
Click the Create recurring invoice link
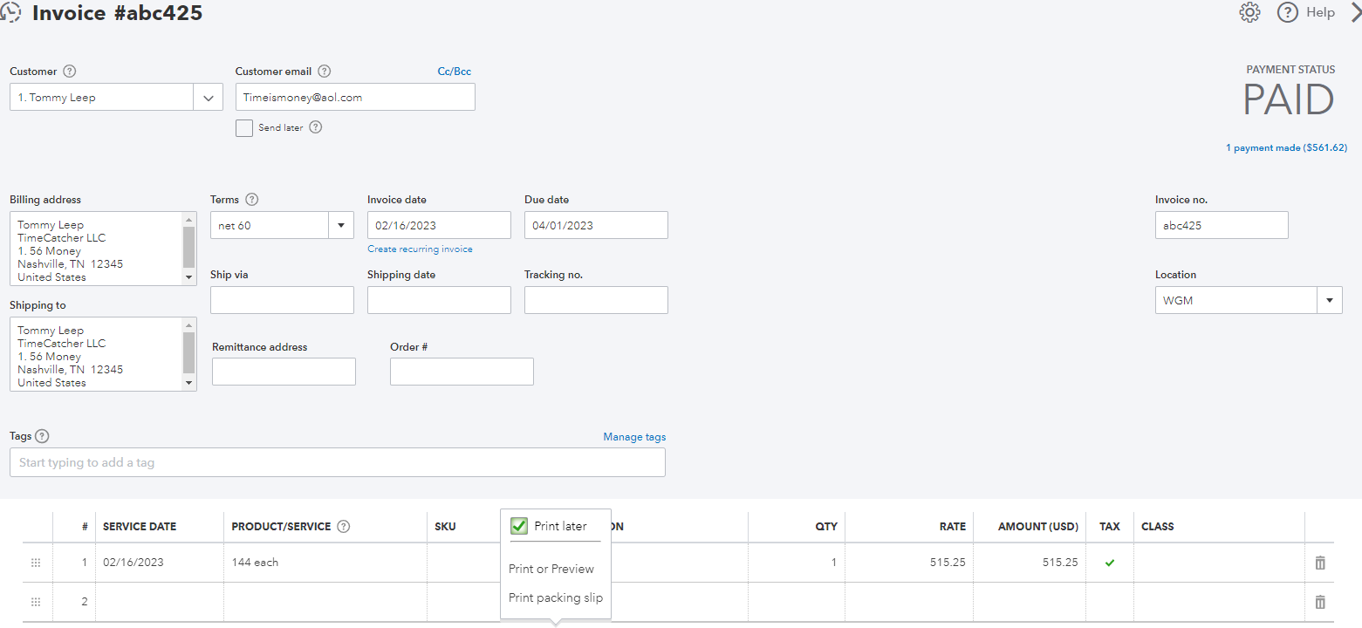pyautogui.click(x=420, y=249)
